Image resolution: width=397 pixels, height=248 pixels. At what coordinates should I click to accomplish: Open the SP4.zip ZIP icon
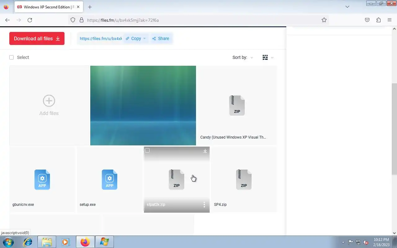[244, 179]
